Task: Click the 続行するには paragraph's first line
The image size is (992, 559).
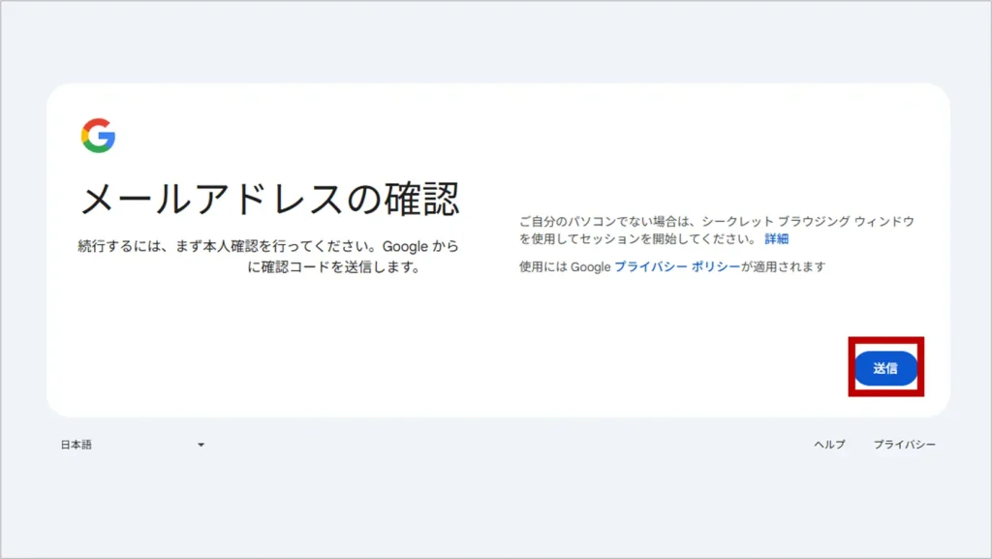Action: [x=268, y=246]
